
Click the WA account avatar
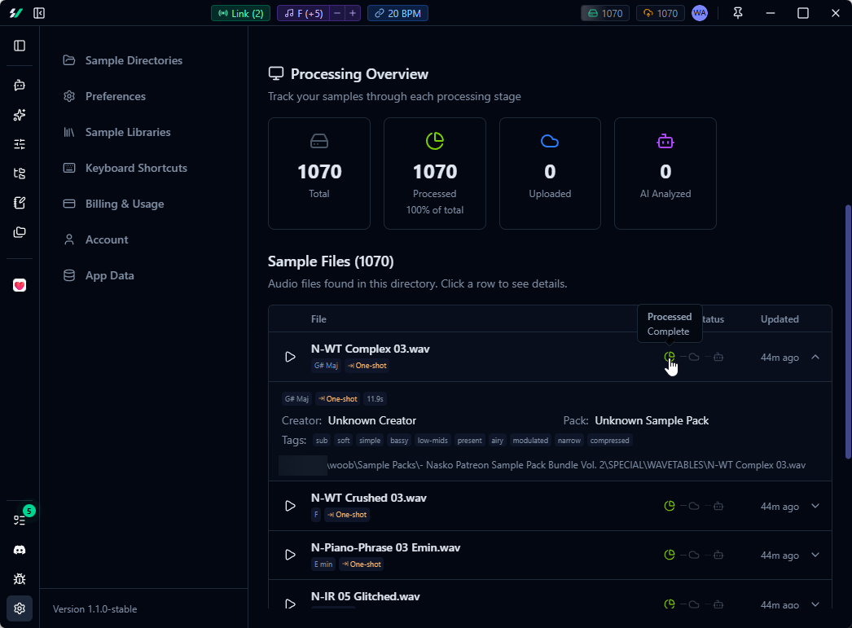coord(700,13)
